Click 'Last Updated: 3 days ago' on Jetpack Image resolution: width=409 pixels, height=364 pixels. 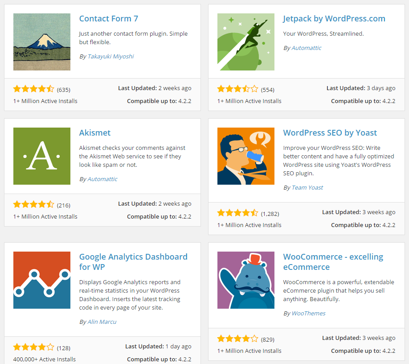point(361,88)
